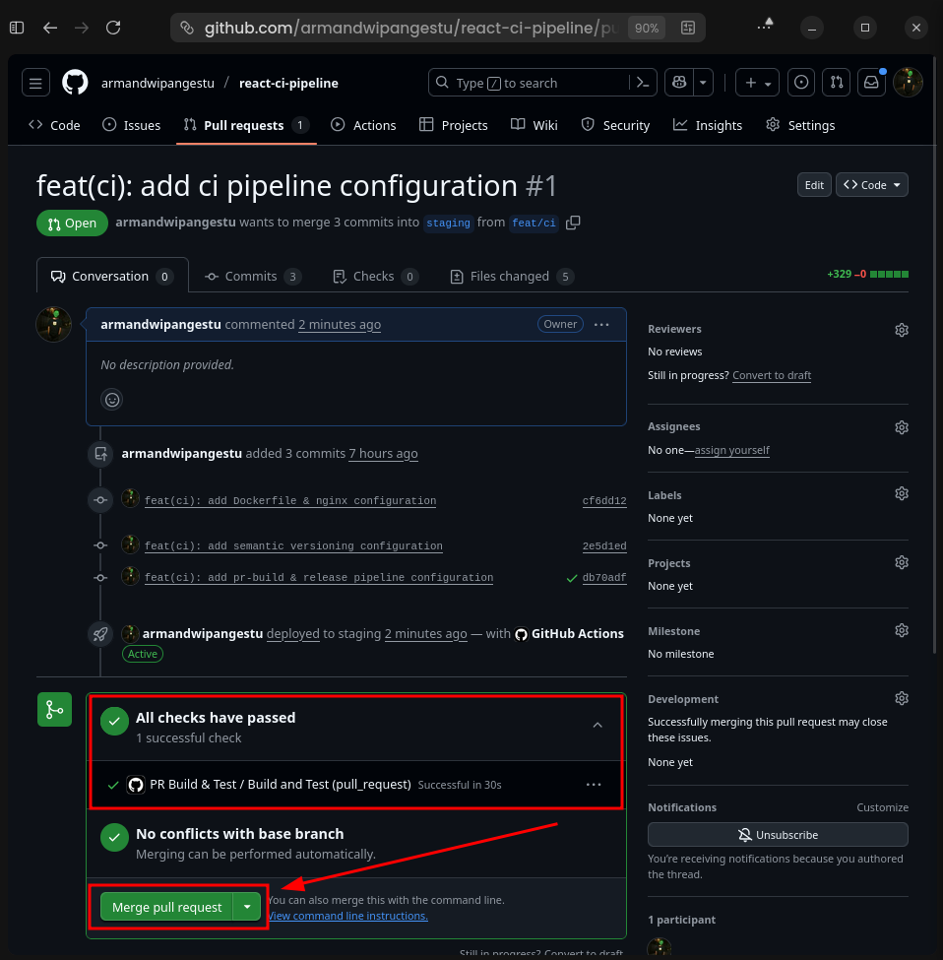
Task: Open the command palette icon in search
Action: [x=642, y=82]
